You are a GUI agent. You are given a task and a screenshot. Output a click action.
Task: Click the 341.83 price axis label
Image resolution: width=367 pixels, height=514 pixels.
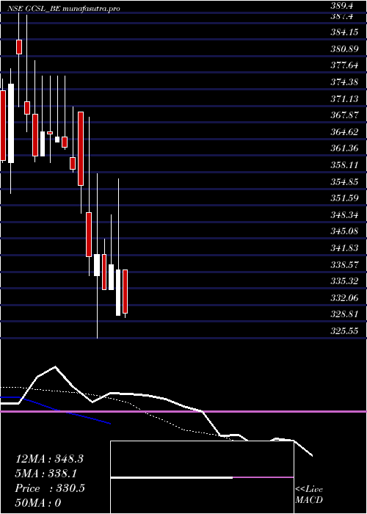[344, 248]
